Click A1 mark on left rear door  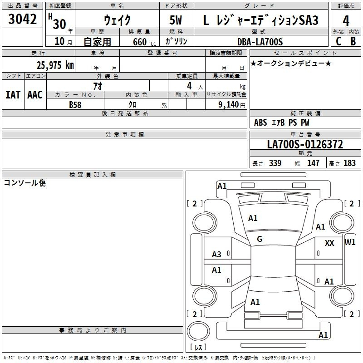216,270
